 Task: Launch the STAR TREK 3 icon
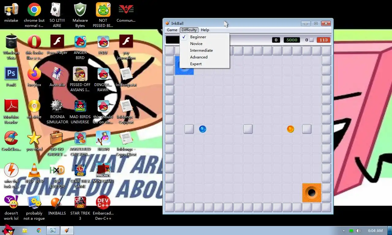click(80, 207)
